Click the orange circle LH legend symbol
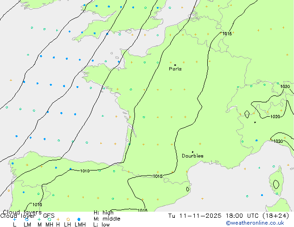Viewport: 294px width, 227px height. point(68,219)
